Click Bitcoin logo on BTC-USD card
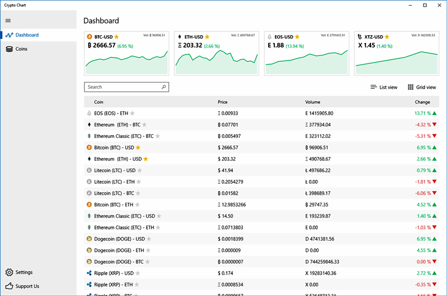The width and height of the screenshot is (447, 296). tap(89, 37)
